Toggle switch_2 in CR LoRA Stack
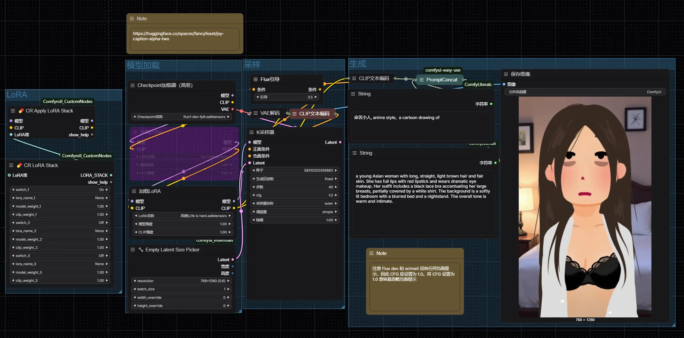Screen dimensions: 684x338 click(x=60, y=223)
